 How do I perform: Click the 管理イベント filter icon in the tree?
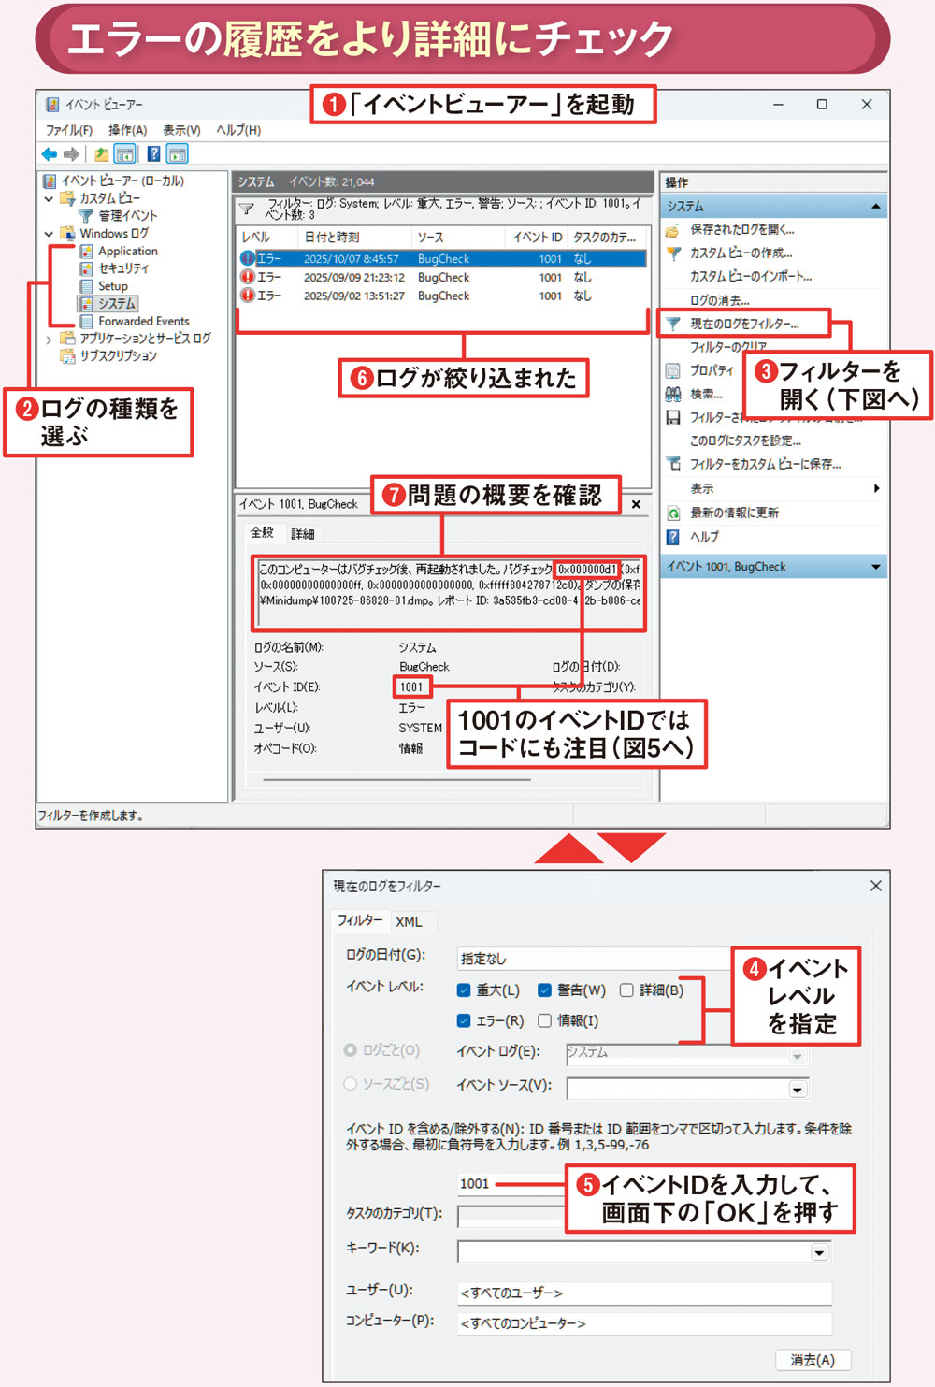click(86, 215)
